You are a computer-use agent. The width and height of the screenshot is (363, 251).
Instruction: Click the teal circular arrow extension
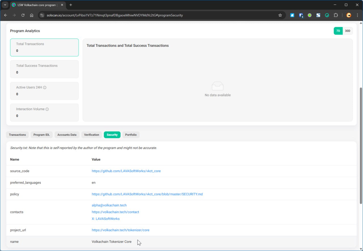pyautogui.click(x=327, y=15)
